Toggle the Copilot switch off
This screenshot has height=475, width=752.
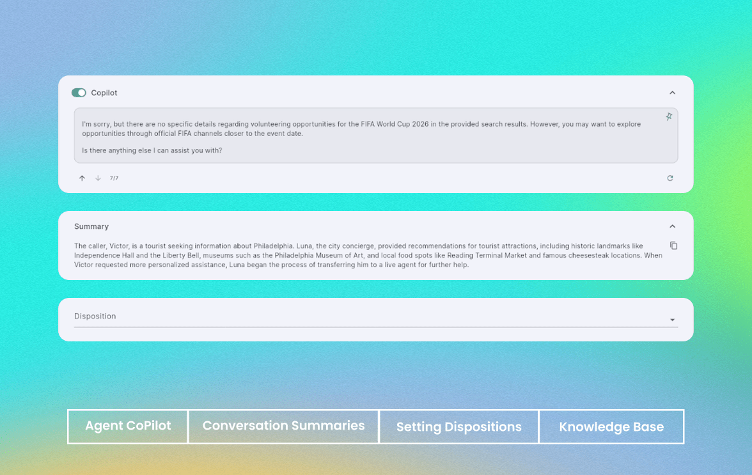(x=79, y=93)
